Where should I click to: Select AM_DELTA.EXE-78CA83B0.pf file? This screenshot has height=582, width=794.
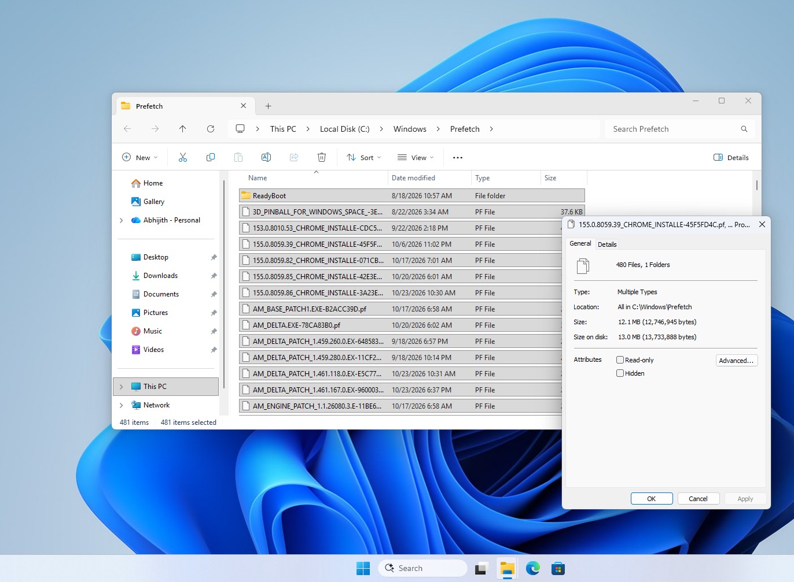point(400,325)
